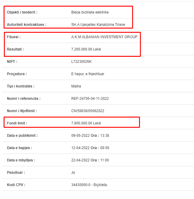Click the contract type 'Mallra'

[x=76, y=86]
